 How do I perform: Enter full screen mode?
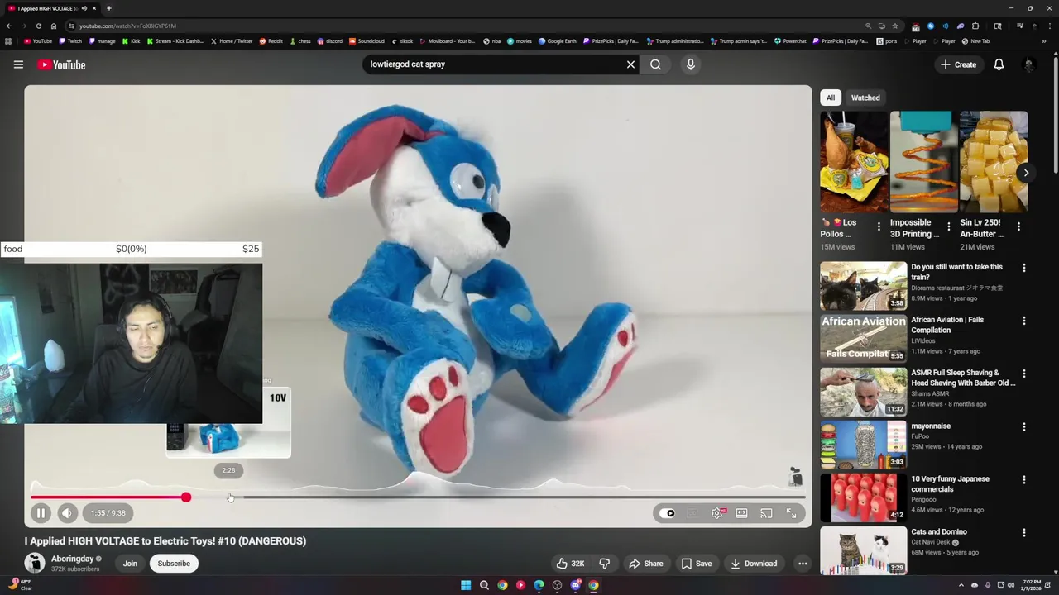(x=792, y=513)
